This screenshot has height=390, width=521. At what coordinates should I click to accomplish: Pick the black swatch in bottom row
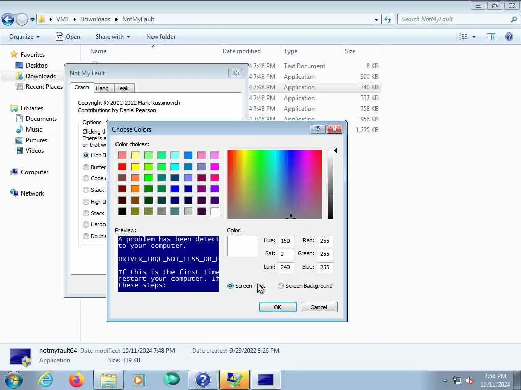(122, 212)
